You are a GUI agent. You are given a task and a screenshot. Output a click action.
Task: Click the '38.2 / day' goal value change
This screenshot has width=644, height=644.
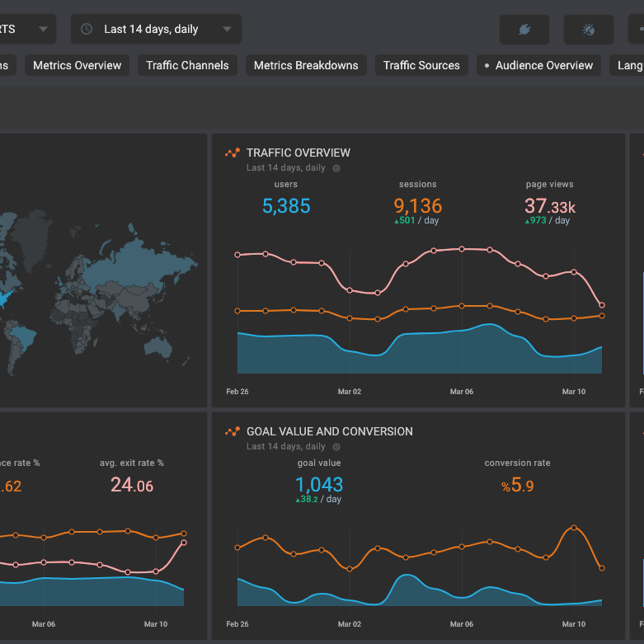[318, 499]
